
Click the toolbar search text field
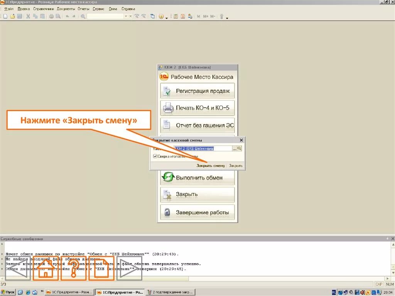[x=105, y=16]
